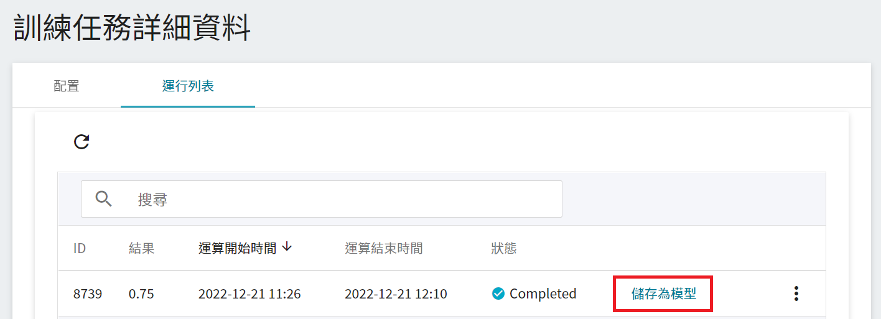881x319 pixels.
Task: Switch to the 配置 tab
Action: [x=67, y=86]
